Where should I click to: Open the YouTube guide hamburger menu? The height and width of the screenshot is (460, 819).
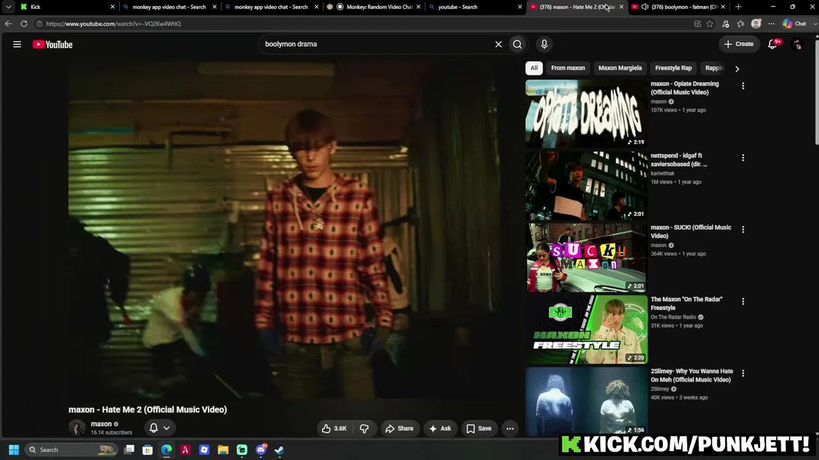pos(17,44)
